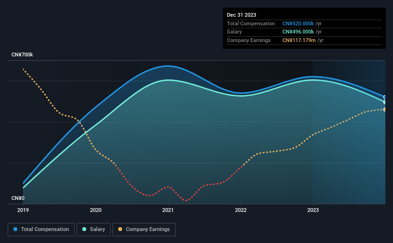Select the orange Company Earnings end marker
Screen dimensions: 393x243
tap(385, 110)
